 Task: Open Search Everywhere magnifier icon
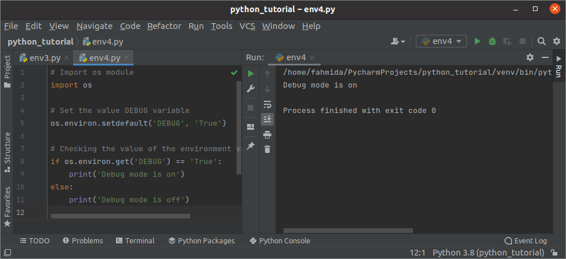(541, 41)
